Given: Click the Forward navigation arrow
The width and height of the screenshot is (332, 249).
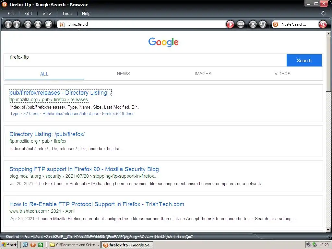Looking at the screenshot, I should 17,24.
